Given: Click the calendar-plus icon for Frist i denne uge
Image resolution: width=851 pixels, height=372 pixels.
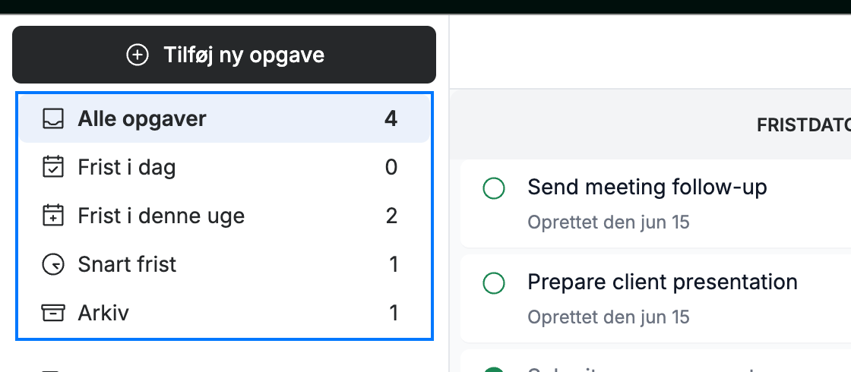Looking at the screenshot, I should coord(53,216).
